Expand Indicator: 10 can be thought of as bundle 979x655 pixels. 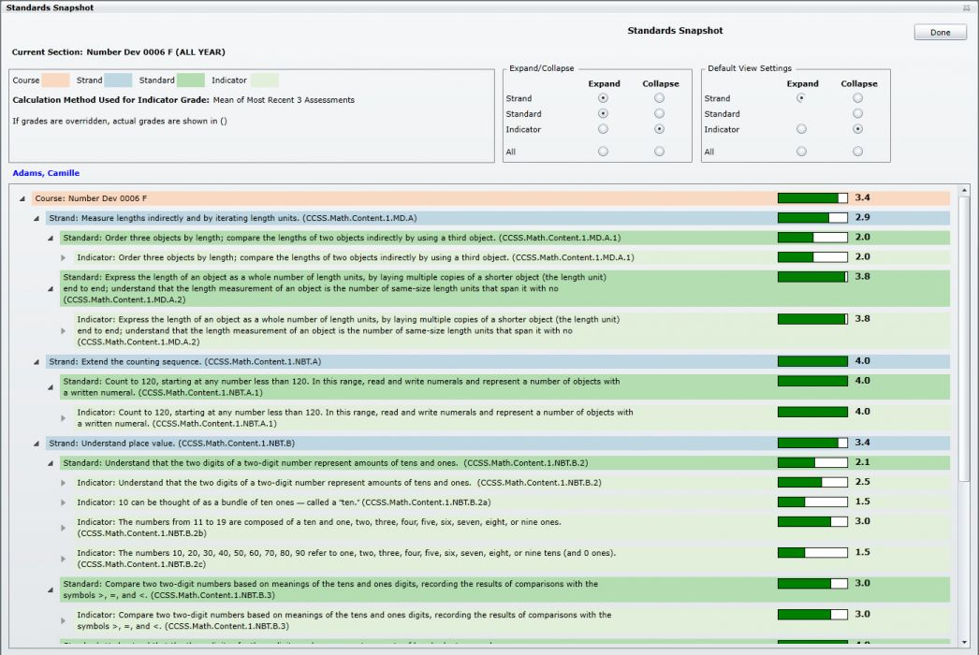click(63, 502)
